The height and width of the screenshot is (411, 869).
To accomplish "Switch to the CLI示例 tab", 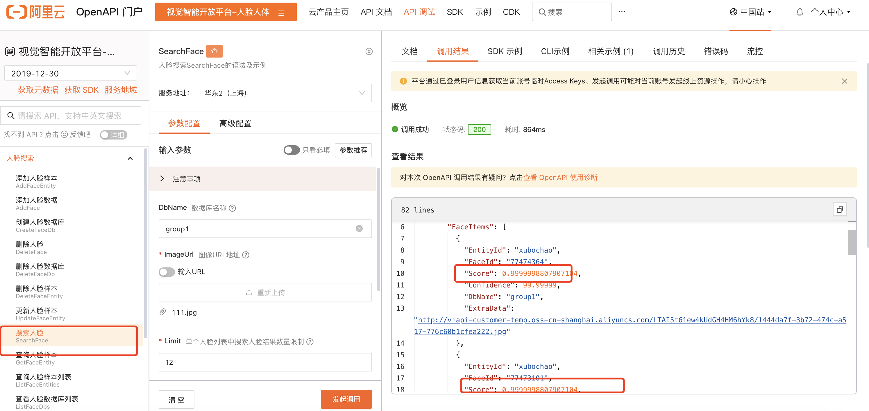I will point(555,51).
